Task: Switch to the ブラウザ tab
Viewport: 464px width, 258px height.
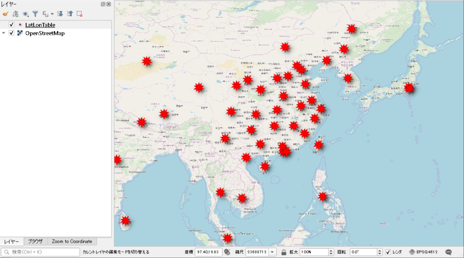Action: (35, 241)
